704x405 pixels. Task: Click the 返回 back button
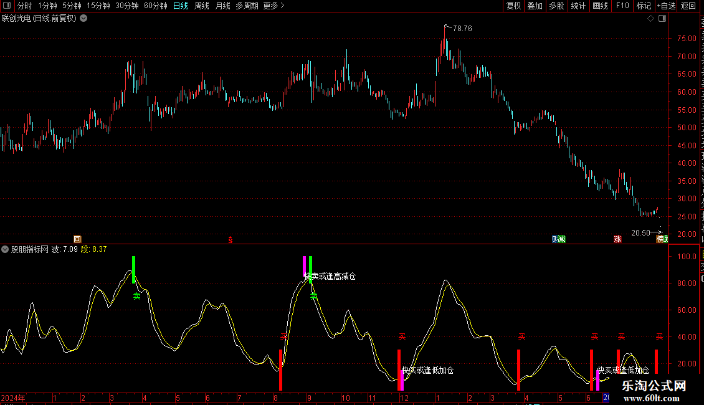click(688, 6)
